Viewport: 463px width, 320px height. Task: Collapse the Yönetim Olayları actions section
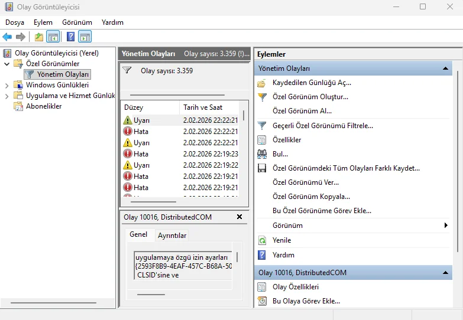pos(445,68)
